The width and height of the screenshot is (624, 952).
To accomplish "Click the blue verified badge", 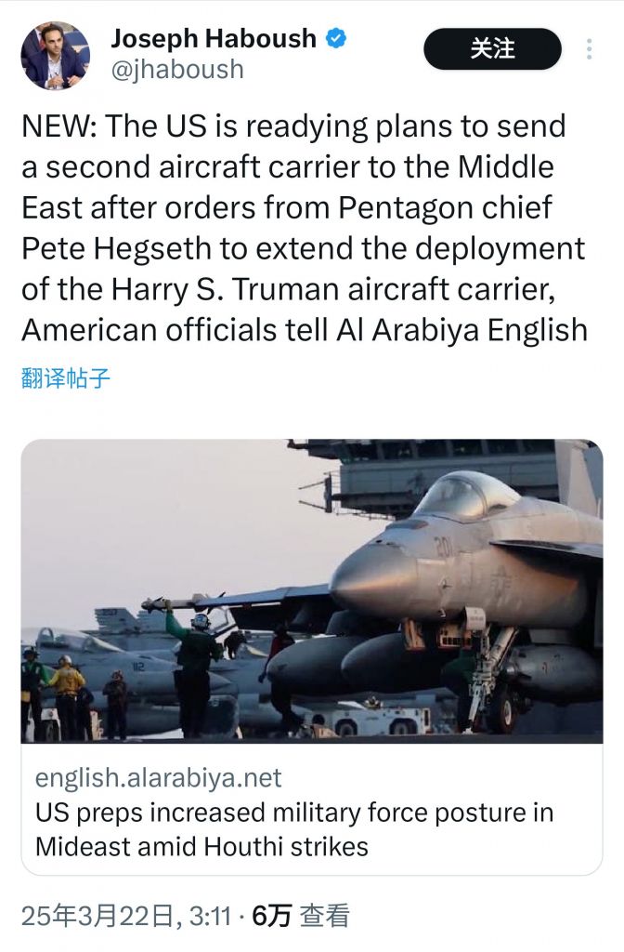I will click(336, 39).
